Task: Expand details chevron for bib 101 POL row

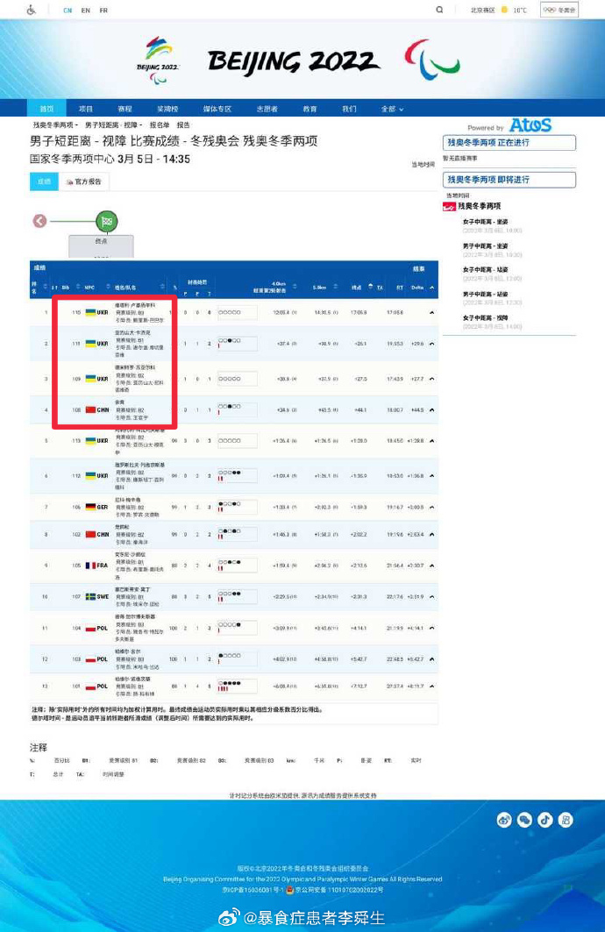Action: (x=432, y=686)
